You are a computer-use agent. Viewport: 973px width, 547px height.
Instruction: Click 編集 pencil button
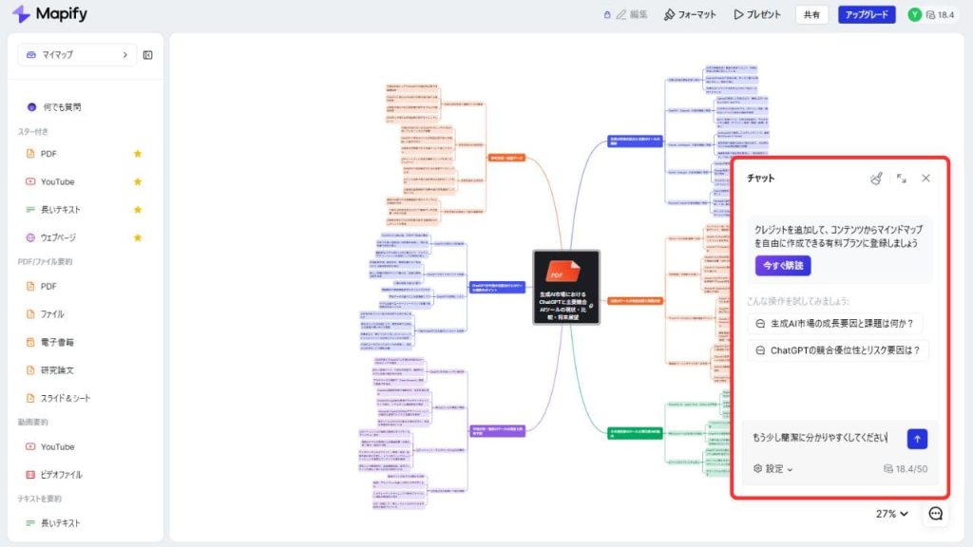click(x=632, y=14)
